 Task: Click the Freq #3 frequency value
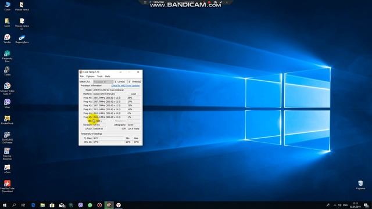pyautogui.click(x=109, y=110)
